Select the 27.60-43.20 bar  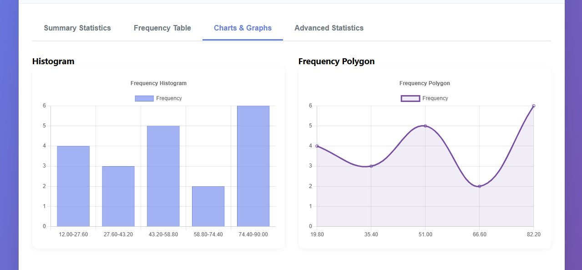(118, 196)
